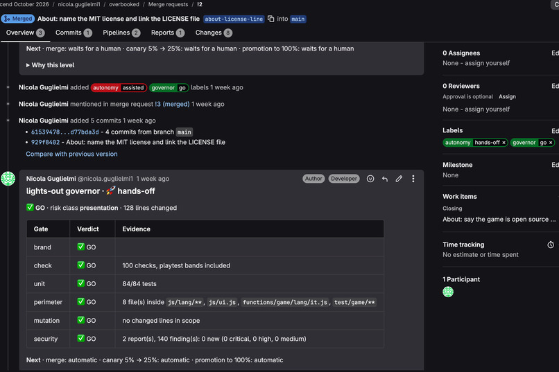Open the closing work item 'About: say the game is open source'
The image size is (559, 372).
coord(499,220)
